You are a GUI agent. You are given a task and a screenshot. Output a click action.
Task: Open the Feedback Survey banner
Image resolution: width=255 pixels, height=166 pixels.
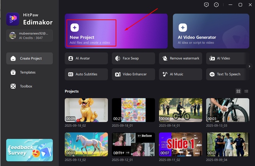point(29,150)
